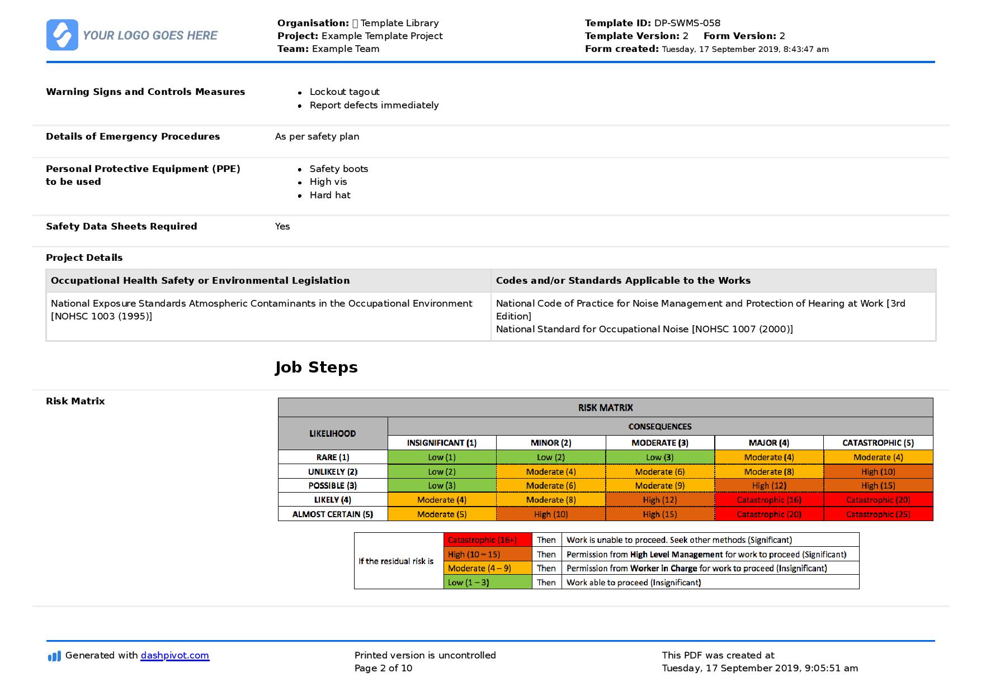
Task: Click the Lockout tagout bullet item
Action: [x=344, y=92]
